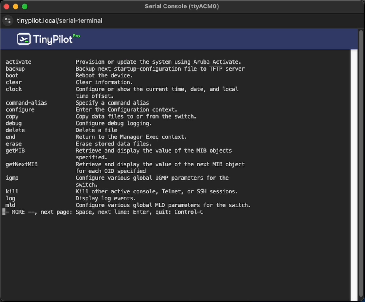Click the green zoom window button
The image size is (365, 302).
point(25,6)
